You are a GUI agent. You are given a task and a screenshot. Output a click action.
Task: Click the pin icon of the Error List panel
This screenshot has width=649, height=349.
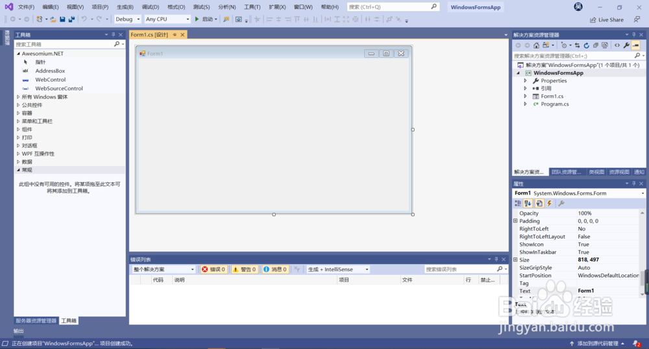496,259
